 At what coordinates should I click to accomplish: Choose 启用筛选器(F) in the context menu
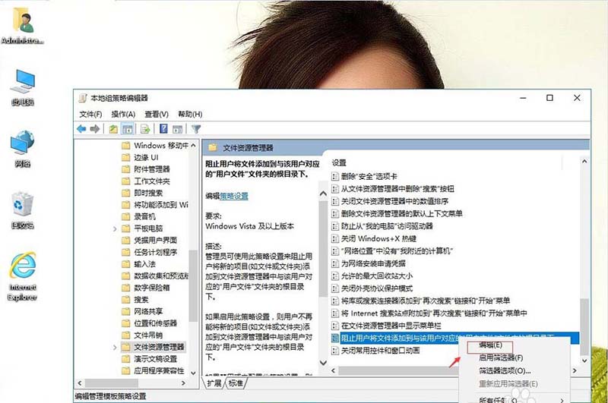pyautogui.click(x=501, y=357)
